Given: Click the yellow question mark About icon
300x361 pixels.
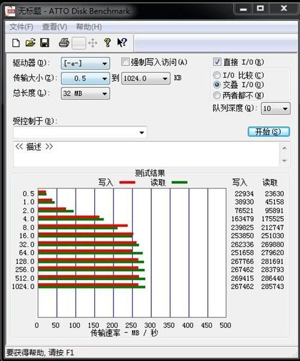Looking at the screenshot, I should point(107,43).
